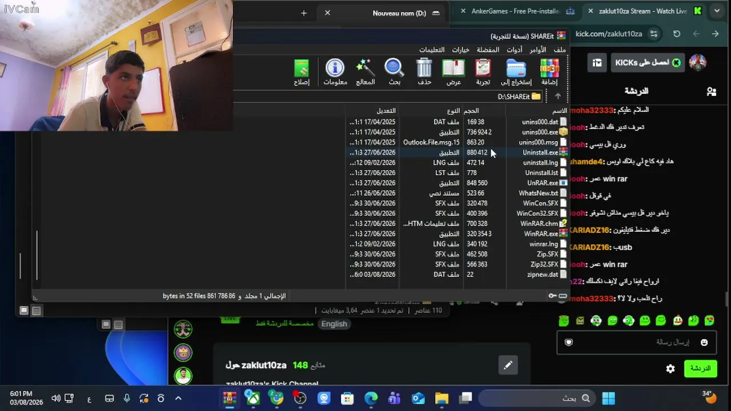Click the edit pencil button on channel info
731x411 pixels.
click(508, 365)
